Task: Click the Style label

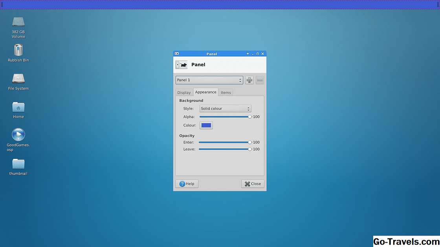Action: (188, 109)
